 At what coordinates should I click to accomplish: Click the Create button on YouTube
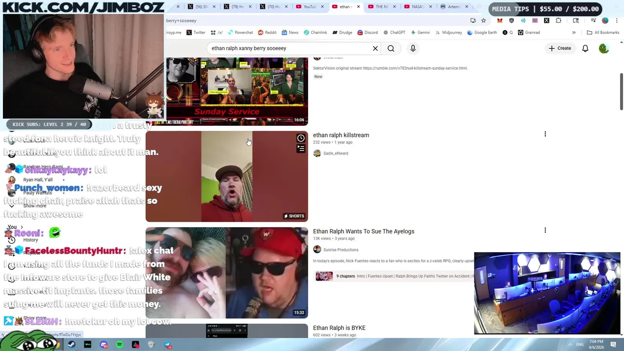click(x=559, y=48)
